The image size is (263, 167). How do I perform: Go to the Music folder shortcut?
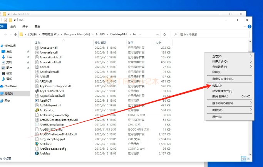[x=9, y=79]
